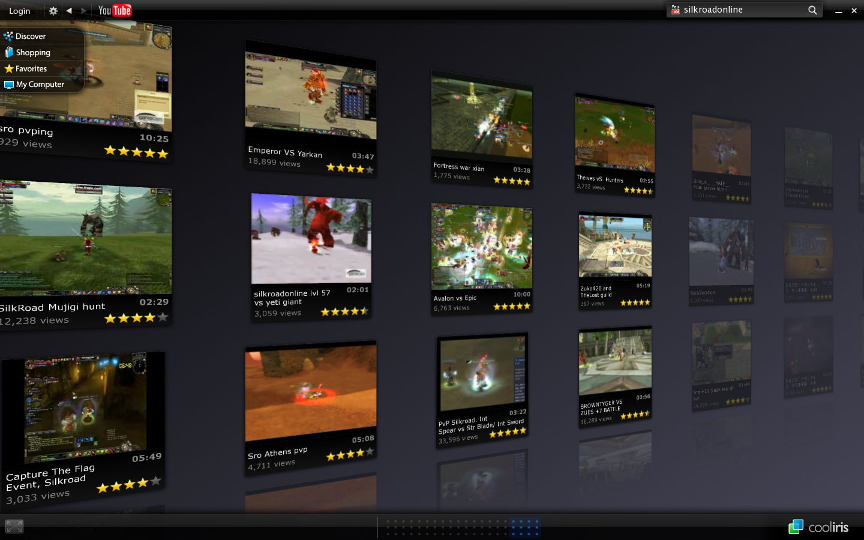Click the Login button
Screen dimensions: 864x540
click(20, 11)
